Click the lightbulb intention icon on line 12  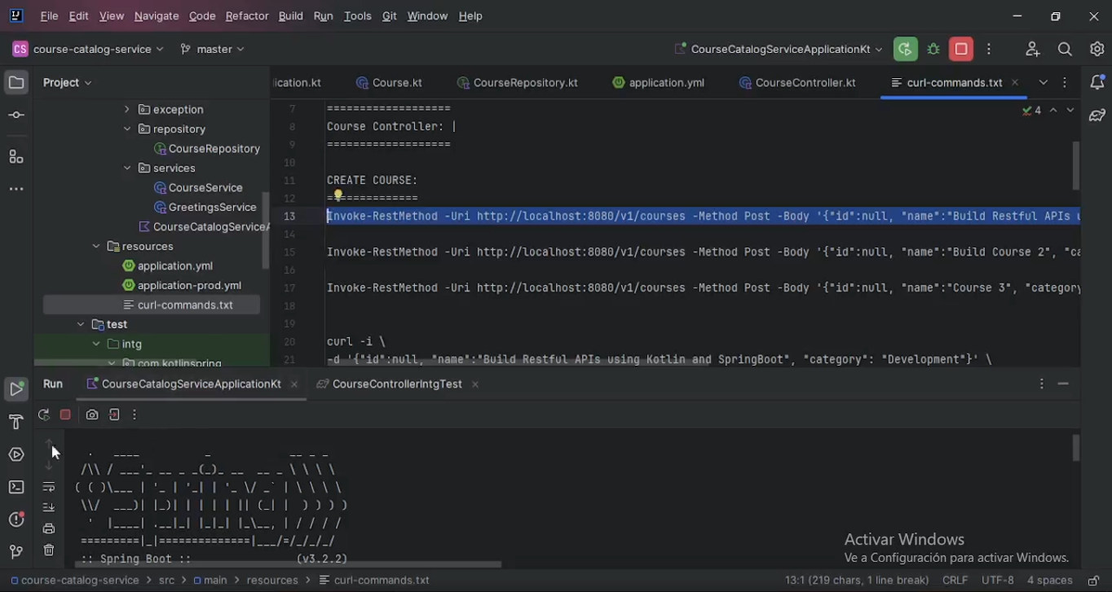coord(338,195)
